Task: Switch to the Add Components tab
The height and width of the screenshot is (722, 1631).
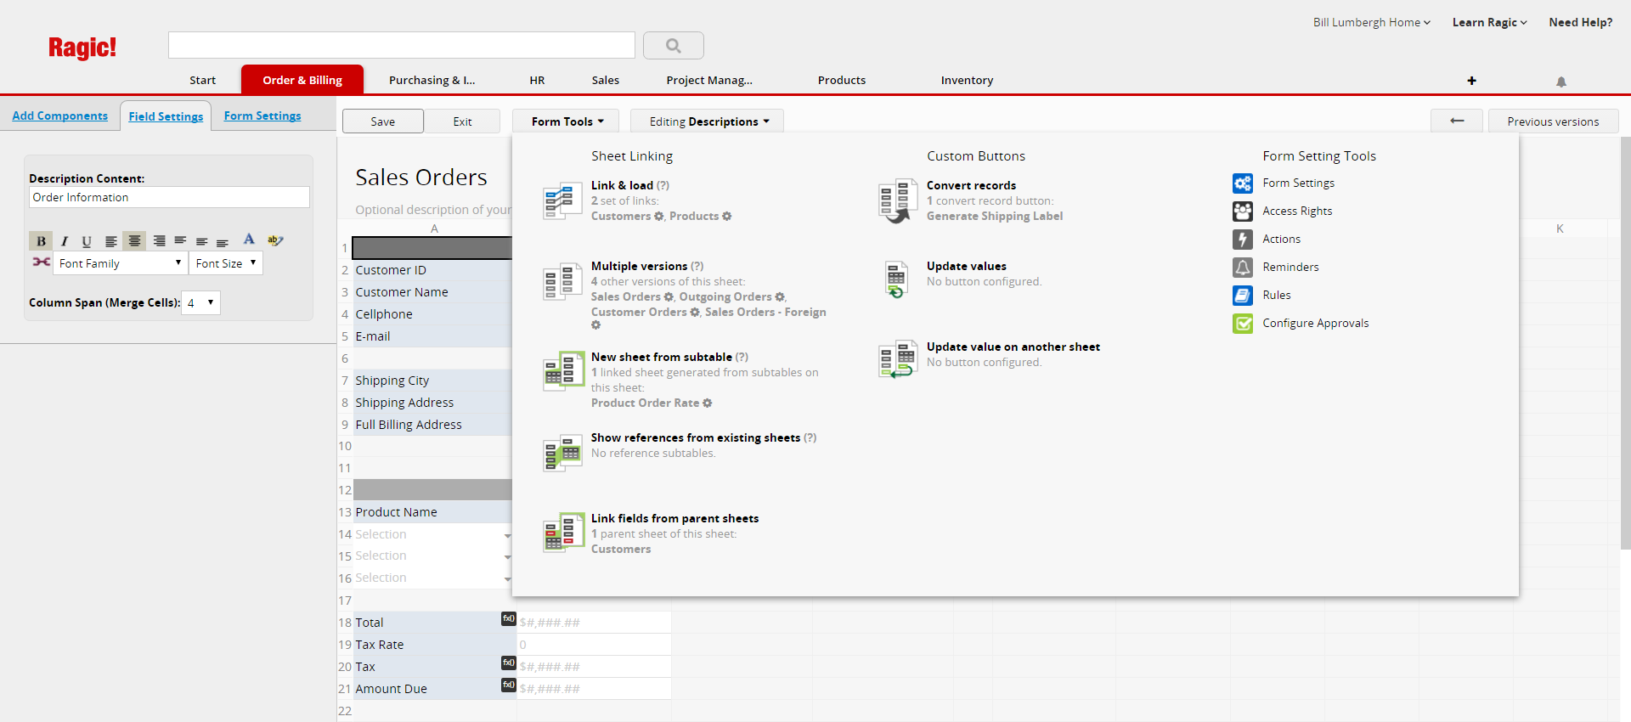Action: coord(60,116)
